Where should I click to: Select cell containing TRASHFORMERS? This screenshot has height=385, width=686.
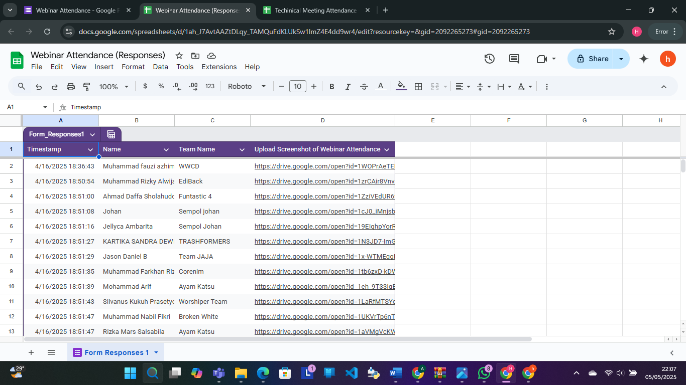tap(212, 241)
